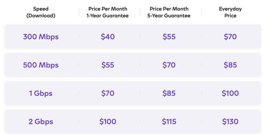Image resolution: width=266 pixels, height=139 pixels.
Task: Select $70 one-year price for 1 Gbps
Action: point(108,93)
